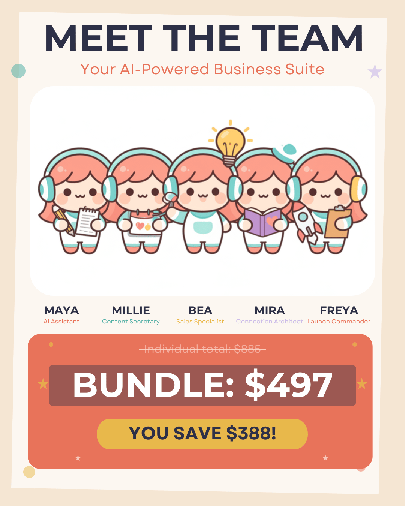Viewport: 405px width, 506px height.
Task: Select the lavender star near the subtitle
Action: (375, 71)
